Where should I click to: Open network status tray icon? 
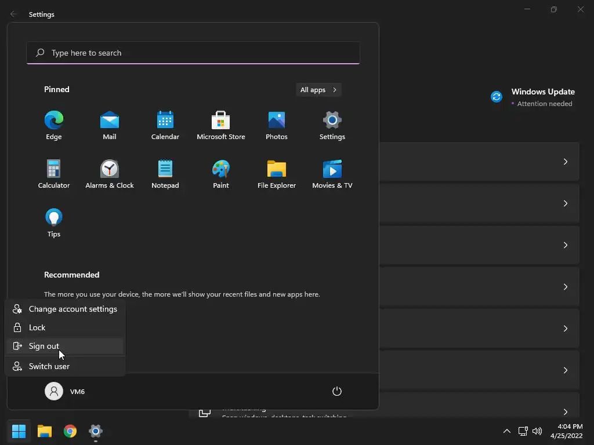pyautogui.click(x=523, y=431)
